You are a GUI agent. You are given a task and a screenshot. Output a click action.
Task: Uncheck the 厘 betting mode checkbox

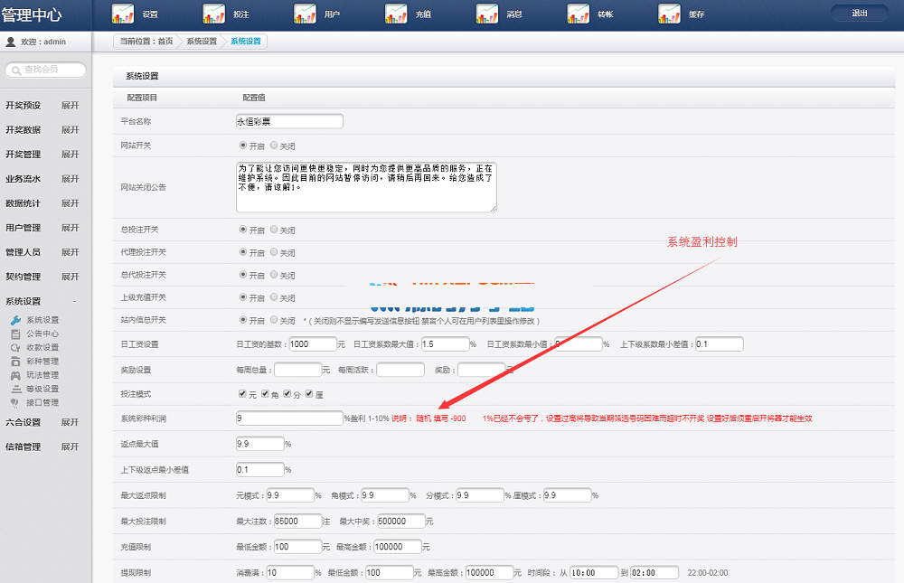[x=309, y=393]
